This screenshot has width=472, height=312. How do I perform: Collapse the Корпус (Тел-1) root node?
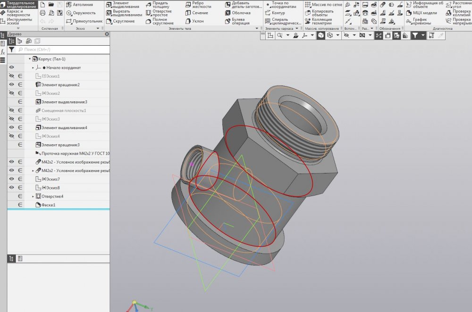(30, 59)
